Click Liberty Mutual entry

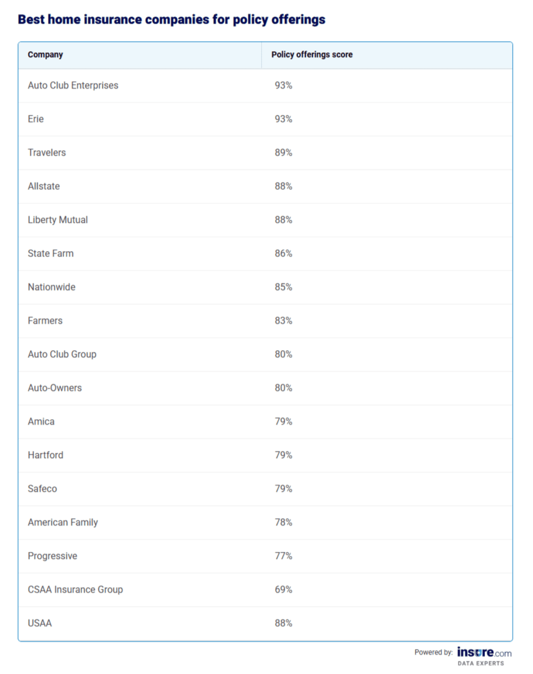58,220
